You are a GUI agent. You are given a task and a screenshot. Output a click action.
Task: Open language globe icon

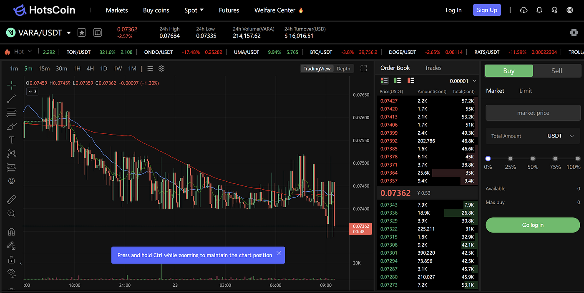[x=569, y=10]
